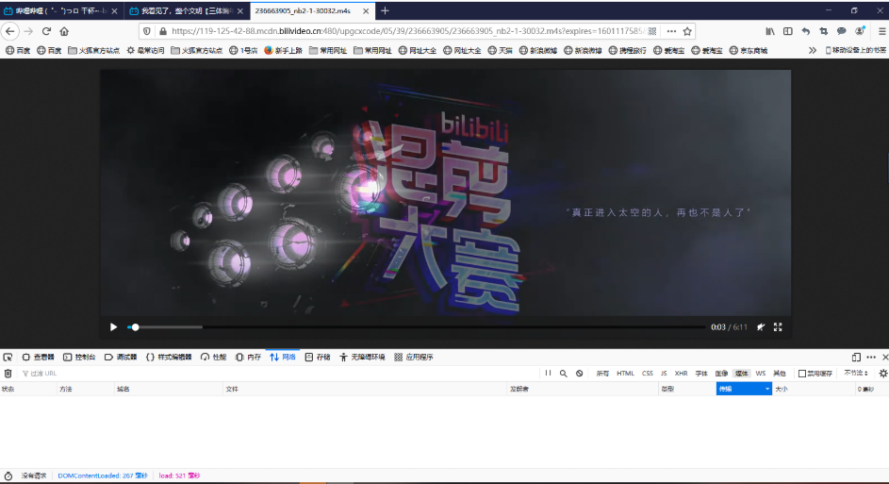Open the 京东商城 bookmark
889x484 pixels.
749,51
